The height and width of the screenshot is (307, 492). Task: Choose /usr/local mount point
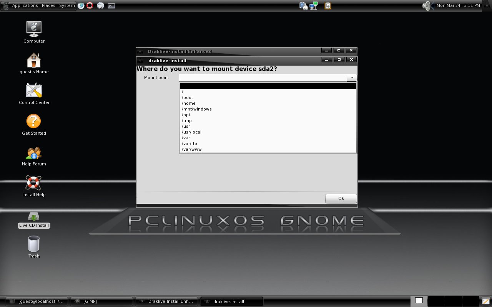(268, 132)
